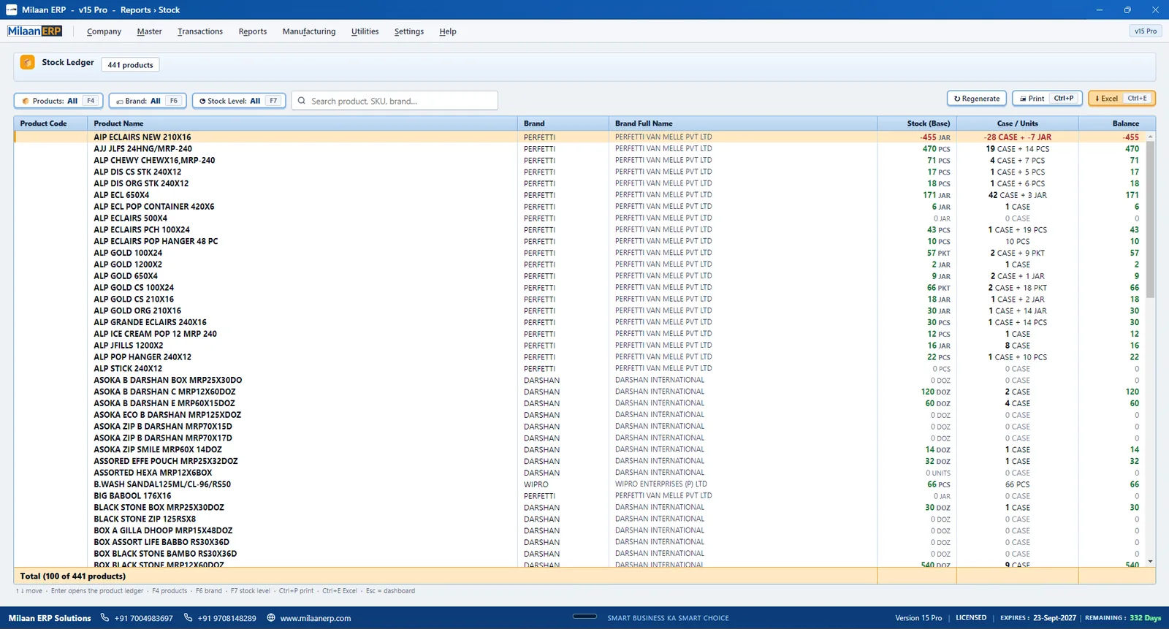Viewport: 1169px width, 629px height.
Task: Click the product search input field
Action: click(x=395, y=101)
